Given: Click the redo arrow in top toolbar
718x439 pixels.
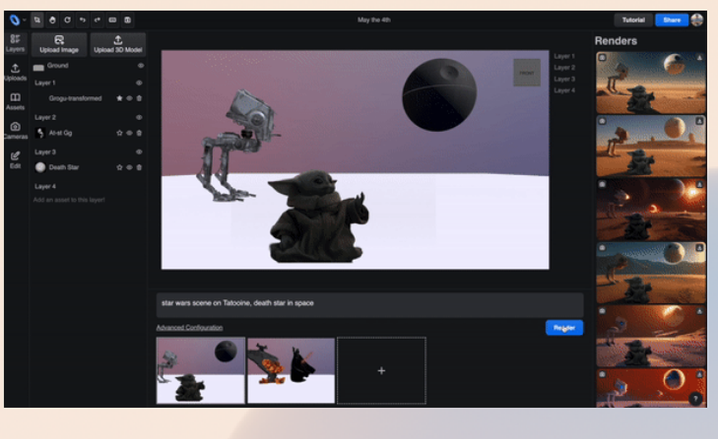Looking at the screenshot, I should pyautogui.click(x=98, y=20).
